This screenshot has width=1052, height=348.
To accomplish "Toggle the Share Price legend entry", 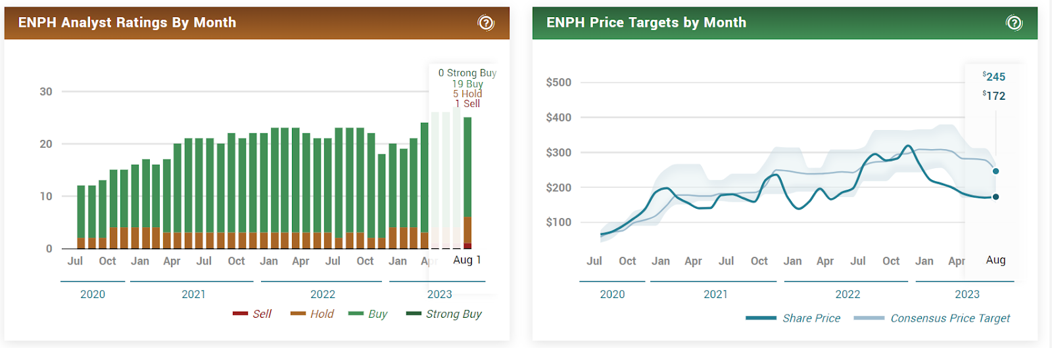I will coord(793,318).
